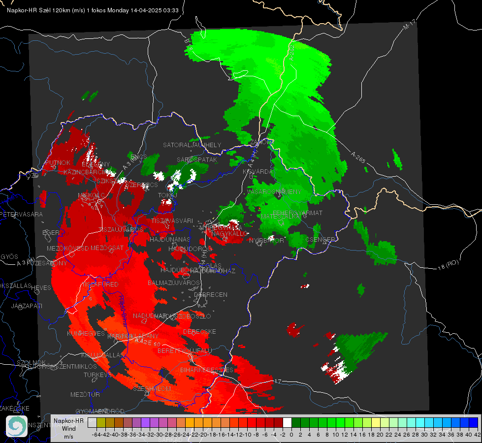Click the '-64' legend value
Screen dimensions: 482x443
pyautogui.click(x=96, y=435)
